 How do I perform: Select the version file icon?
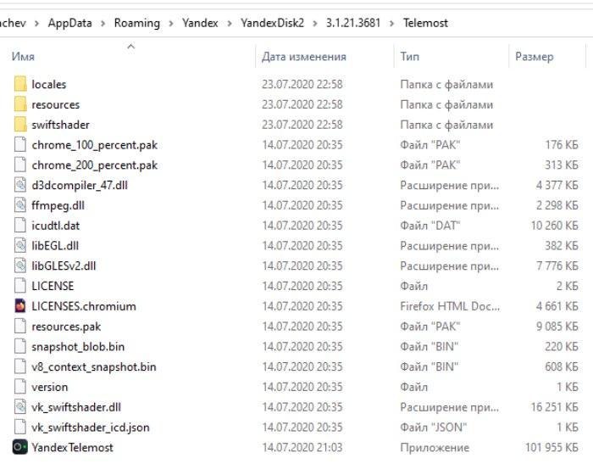[x=20, y=387]
